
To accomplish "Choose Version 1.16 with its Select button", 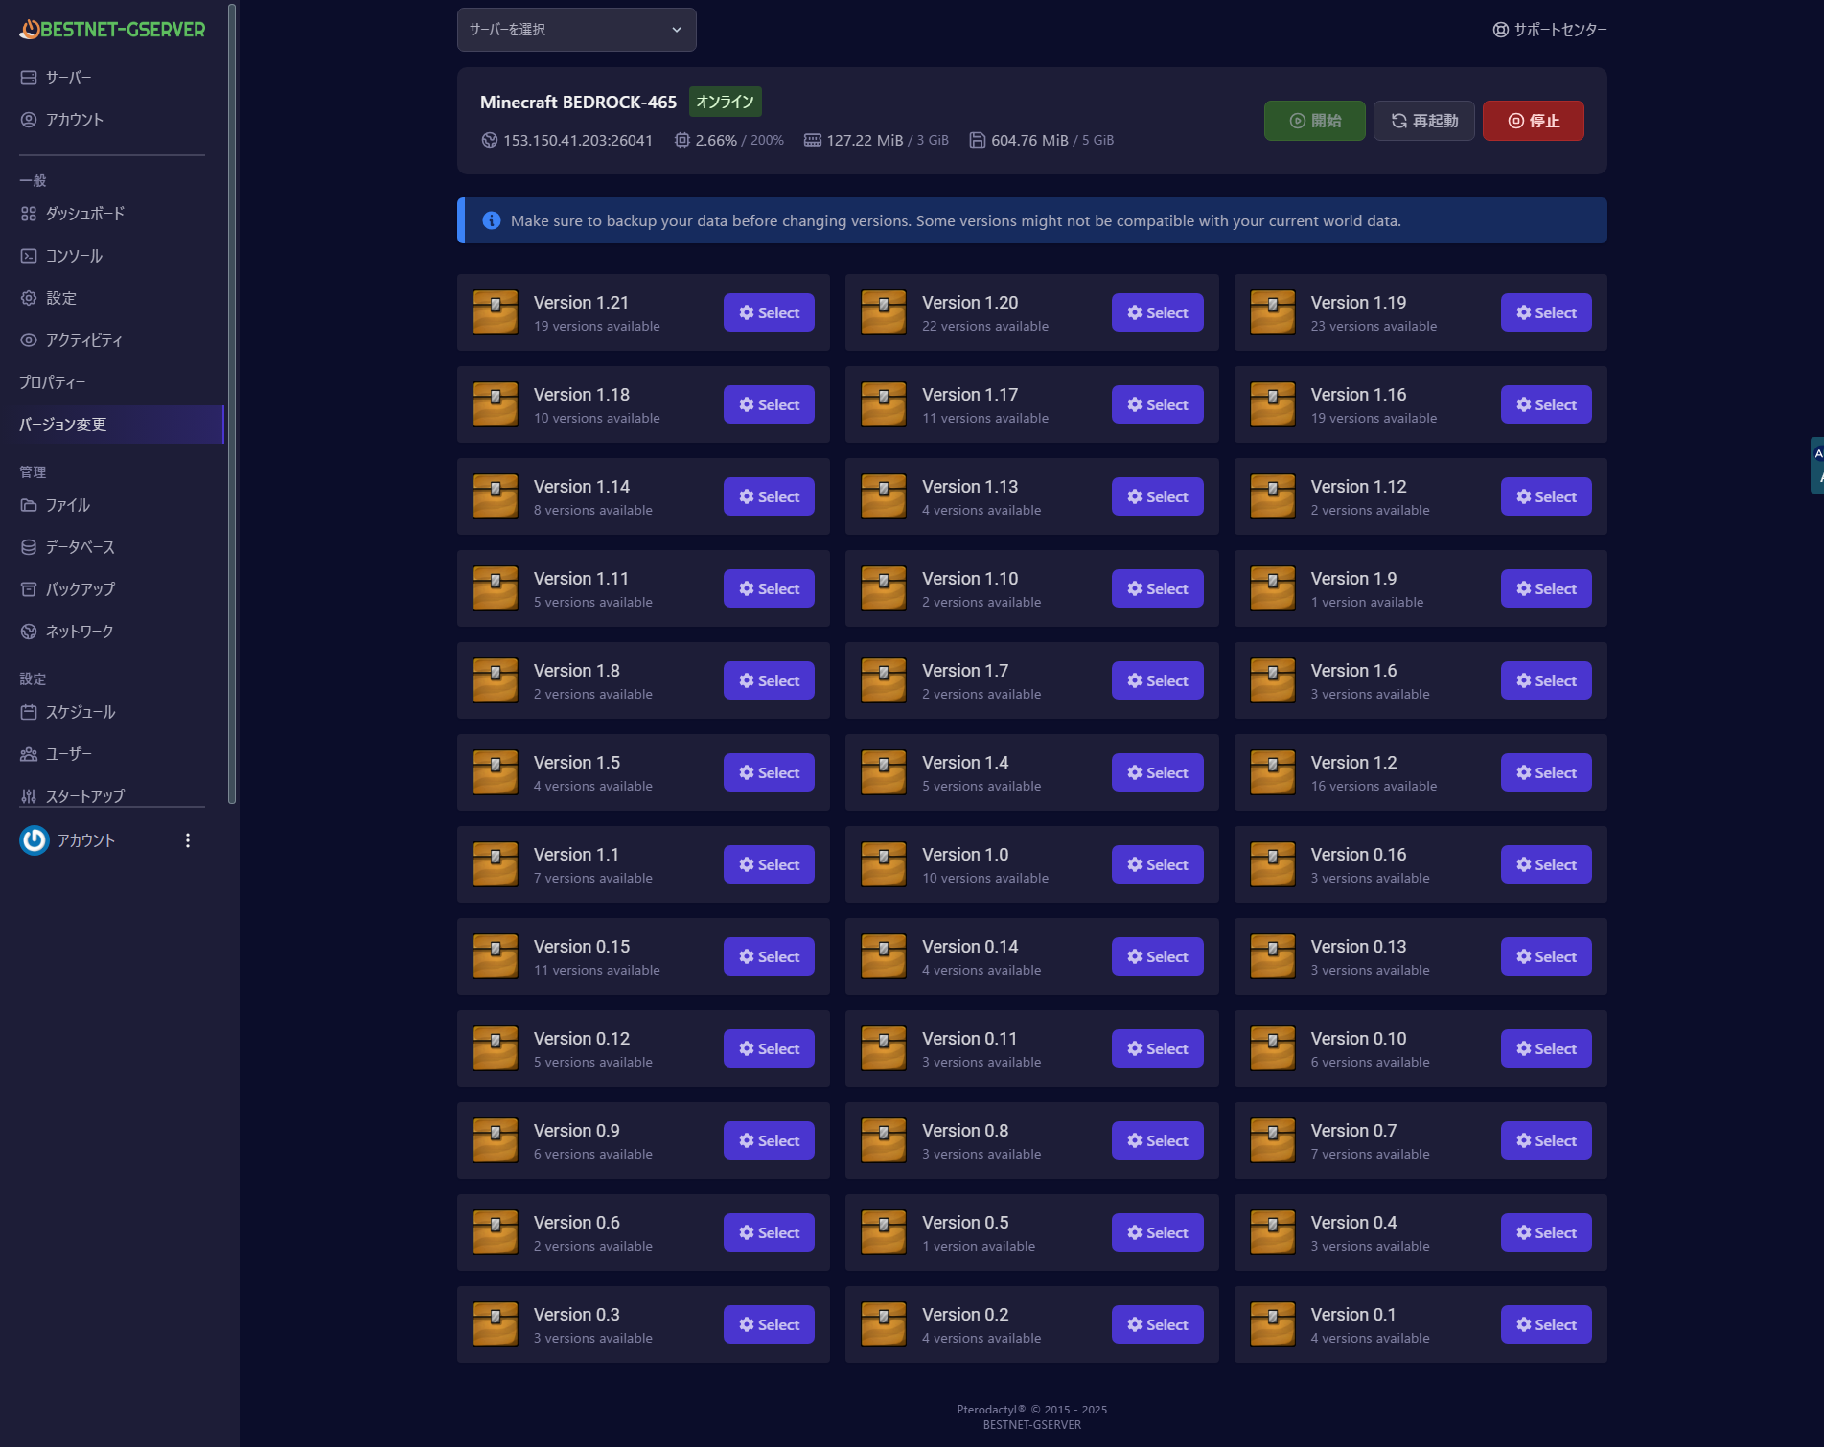I will pos(1546,404).
